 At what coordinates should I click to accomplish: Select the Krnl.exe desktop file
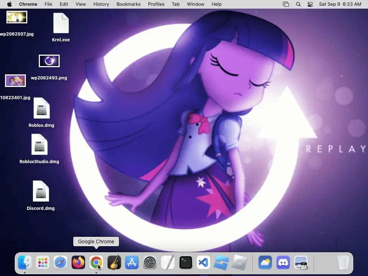[x=61, y=23]
